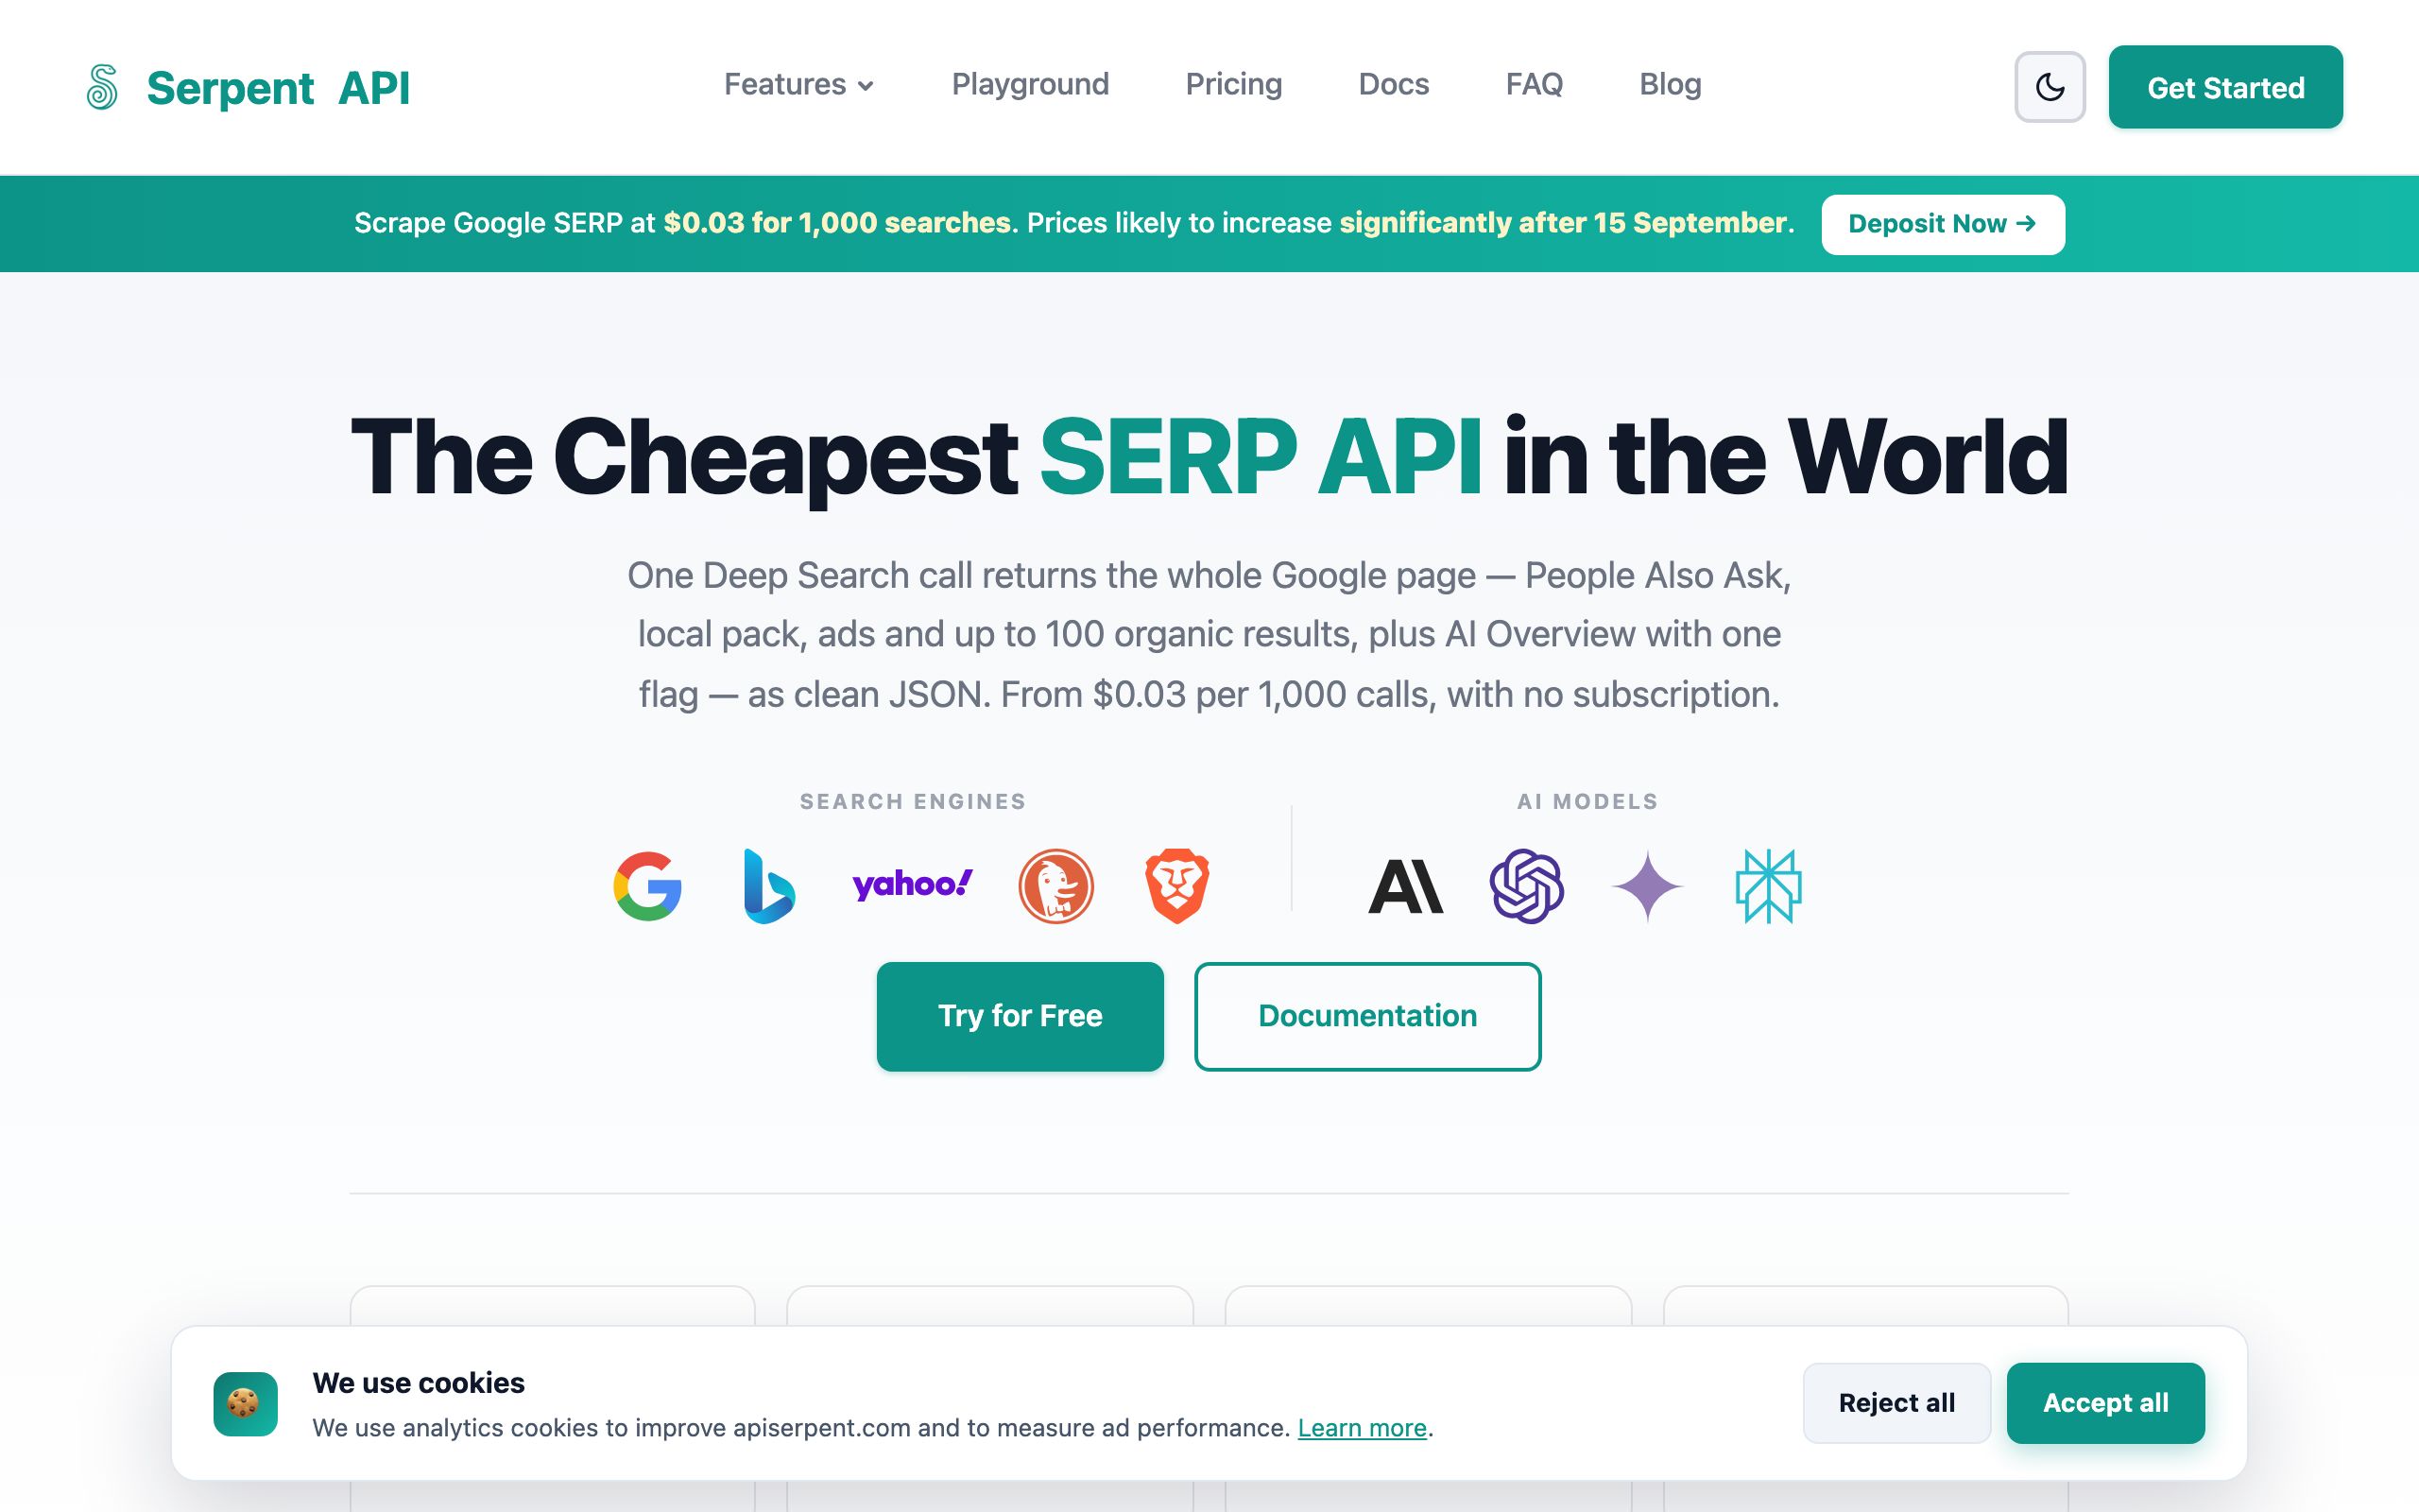The height and width of the screenshot is (1512, 2419).
Task: Click the OpenAI ChatGPT logo
Action: pos(1526,886)
